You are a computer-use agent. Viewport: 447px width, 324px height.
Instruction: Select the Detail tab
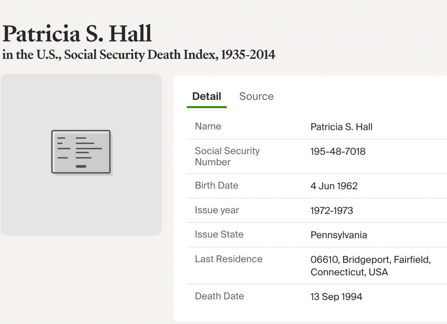pos(206,96)
